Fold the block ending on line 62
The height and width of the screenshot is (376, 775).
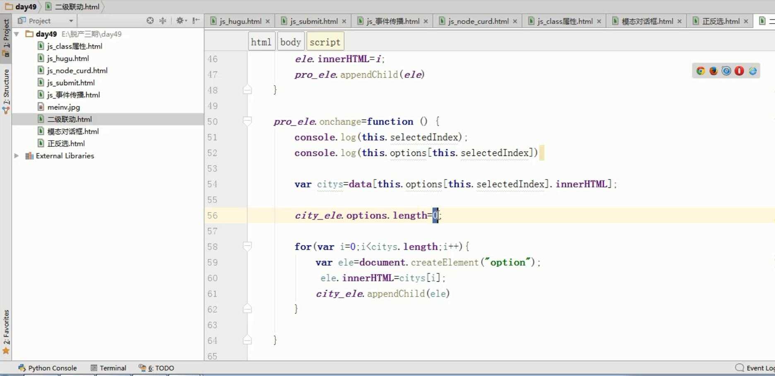coord(247,309)
